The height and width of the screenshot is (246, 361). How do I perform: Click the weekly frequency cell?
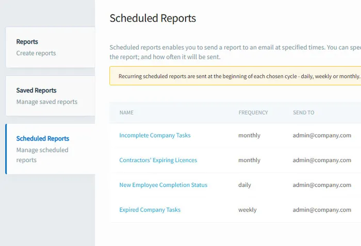pyautogui.click(x=247, y=209)
